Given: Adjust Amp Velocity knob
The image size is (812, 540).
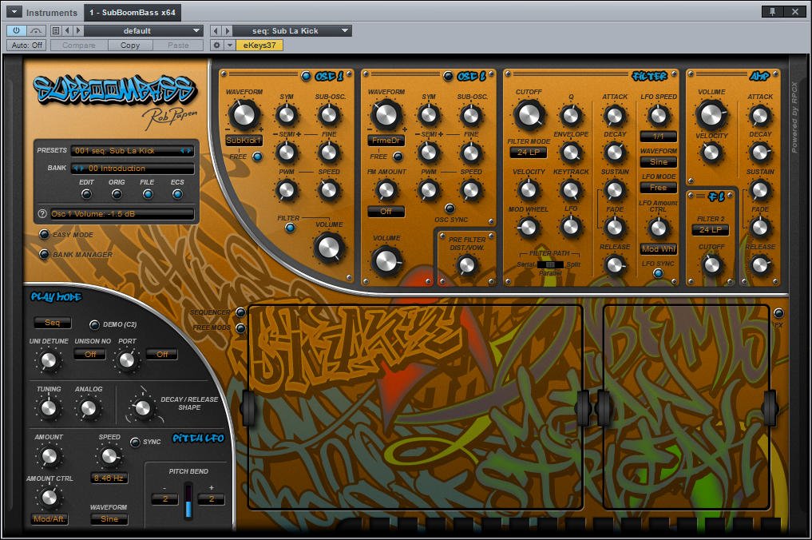Looking at the screenshot, I should pos(711,153).
